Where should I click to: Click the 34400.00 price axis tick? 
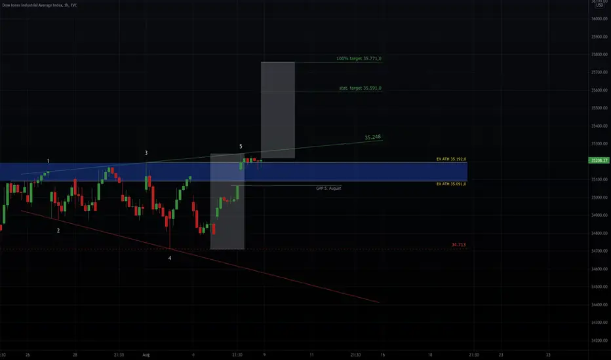point(599,304)
